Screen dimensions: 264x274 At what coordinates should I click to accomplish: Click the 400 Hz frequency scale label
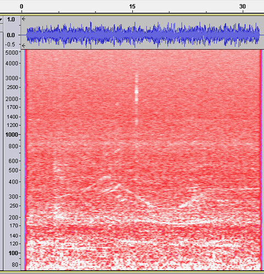pyautogui.click(x=13, y=182)
